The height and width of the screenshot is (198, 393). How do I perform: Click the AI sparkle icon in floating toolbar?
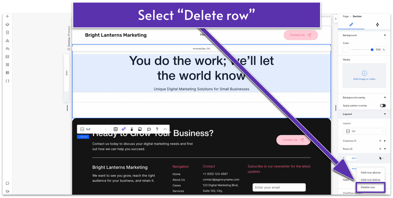pyautogui.click(x=124, y=129)
